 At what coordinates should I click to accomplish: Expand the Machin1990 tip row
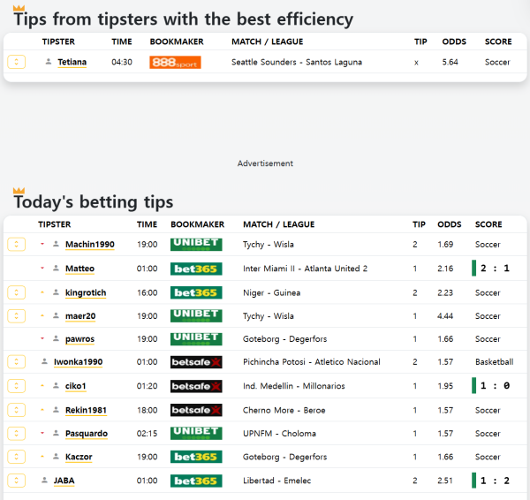[16, 245]
